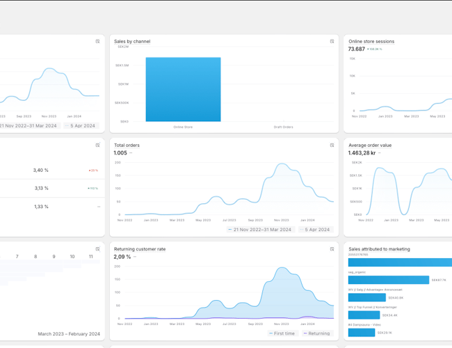Click report icon on top-left sales chart card
452x348 pixels.
tap(97, 42)
